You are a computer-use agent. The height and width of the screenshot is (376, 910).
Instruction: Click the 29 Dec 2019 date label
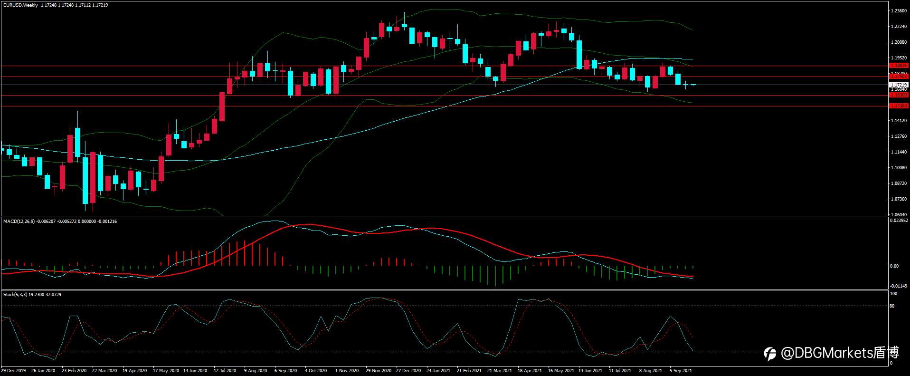pyautogui.click(x=13, y=370)
